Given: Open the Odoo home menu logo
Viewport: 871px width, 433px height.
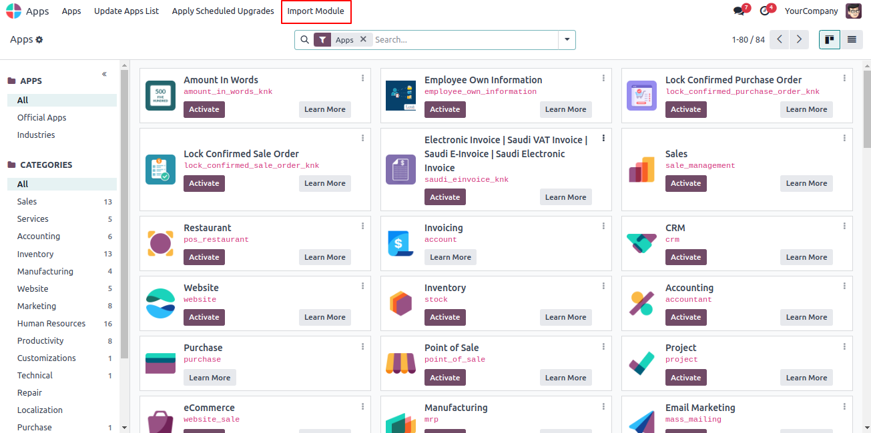Looking at the screenshot, I should click(13, 11).
